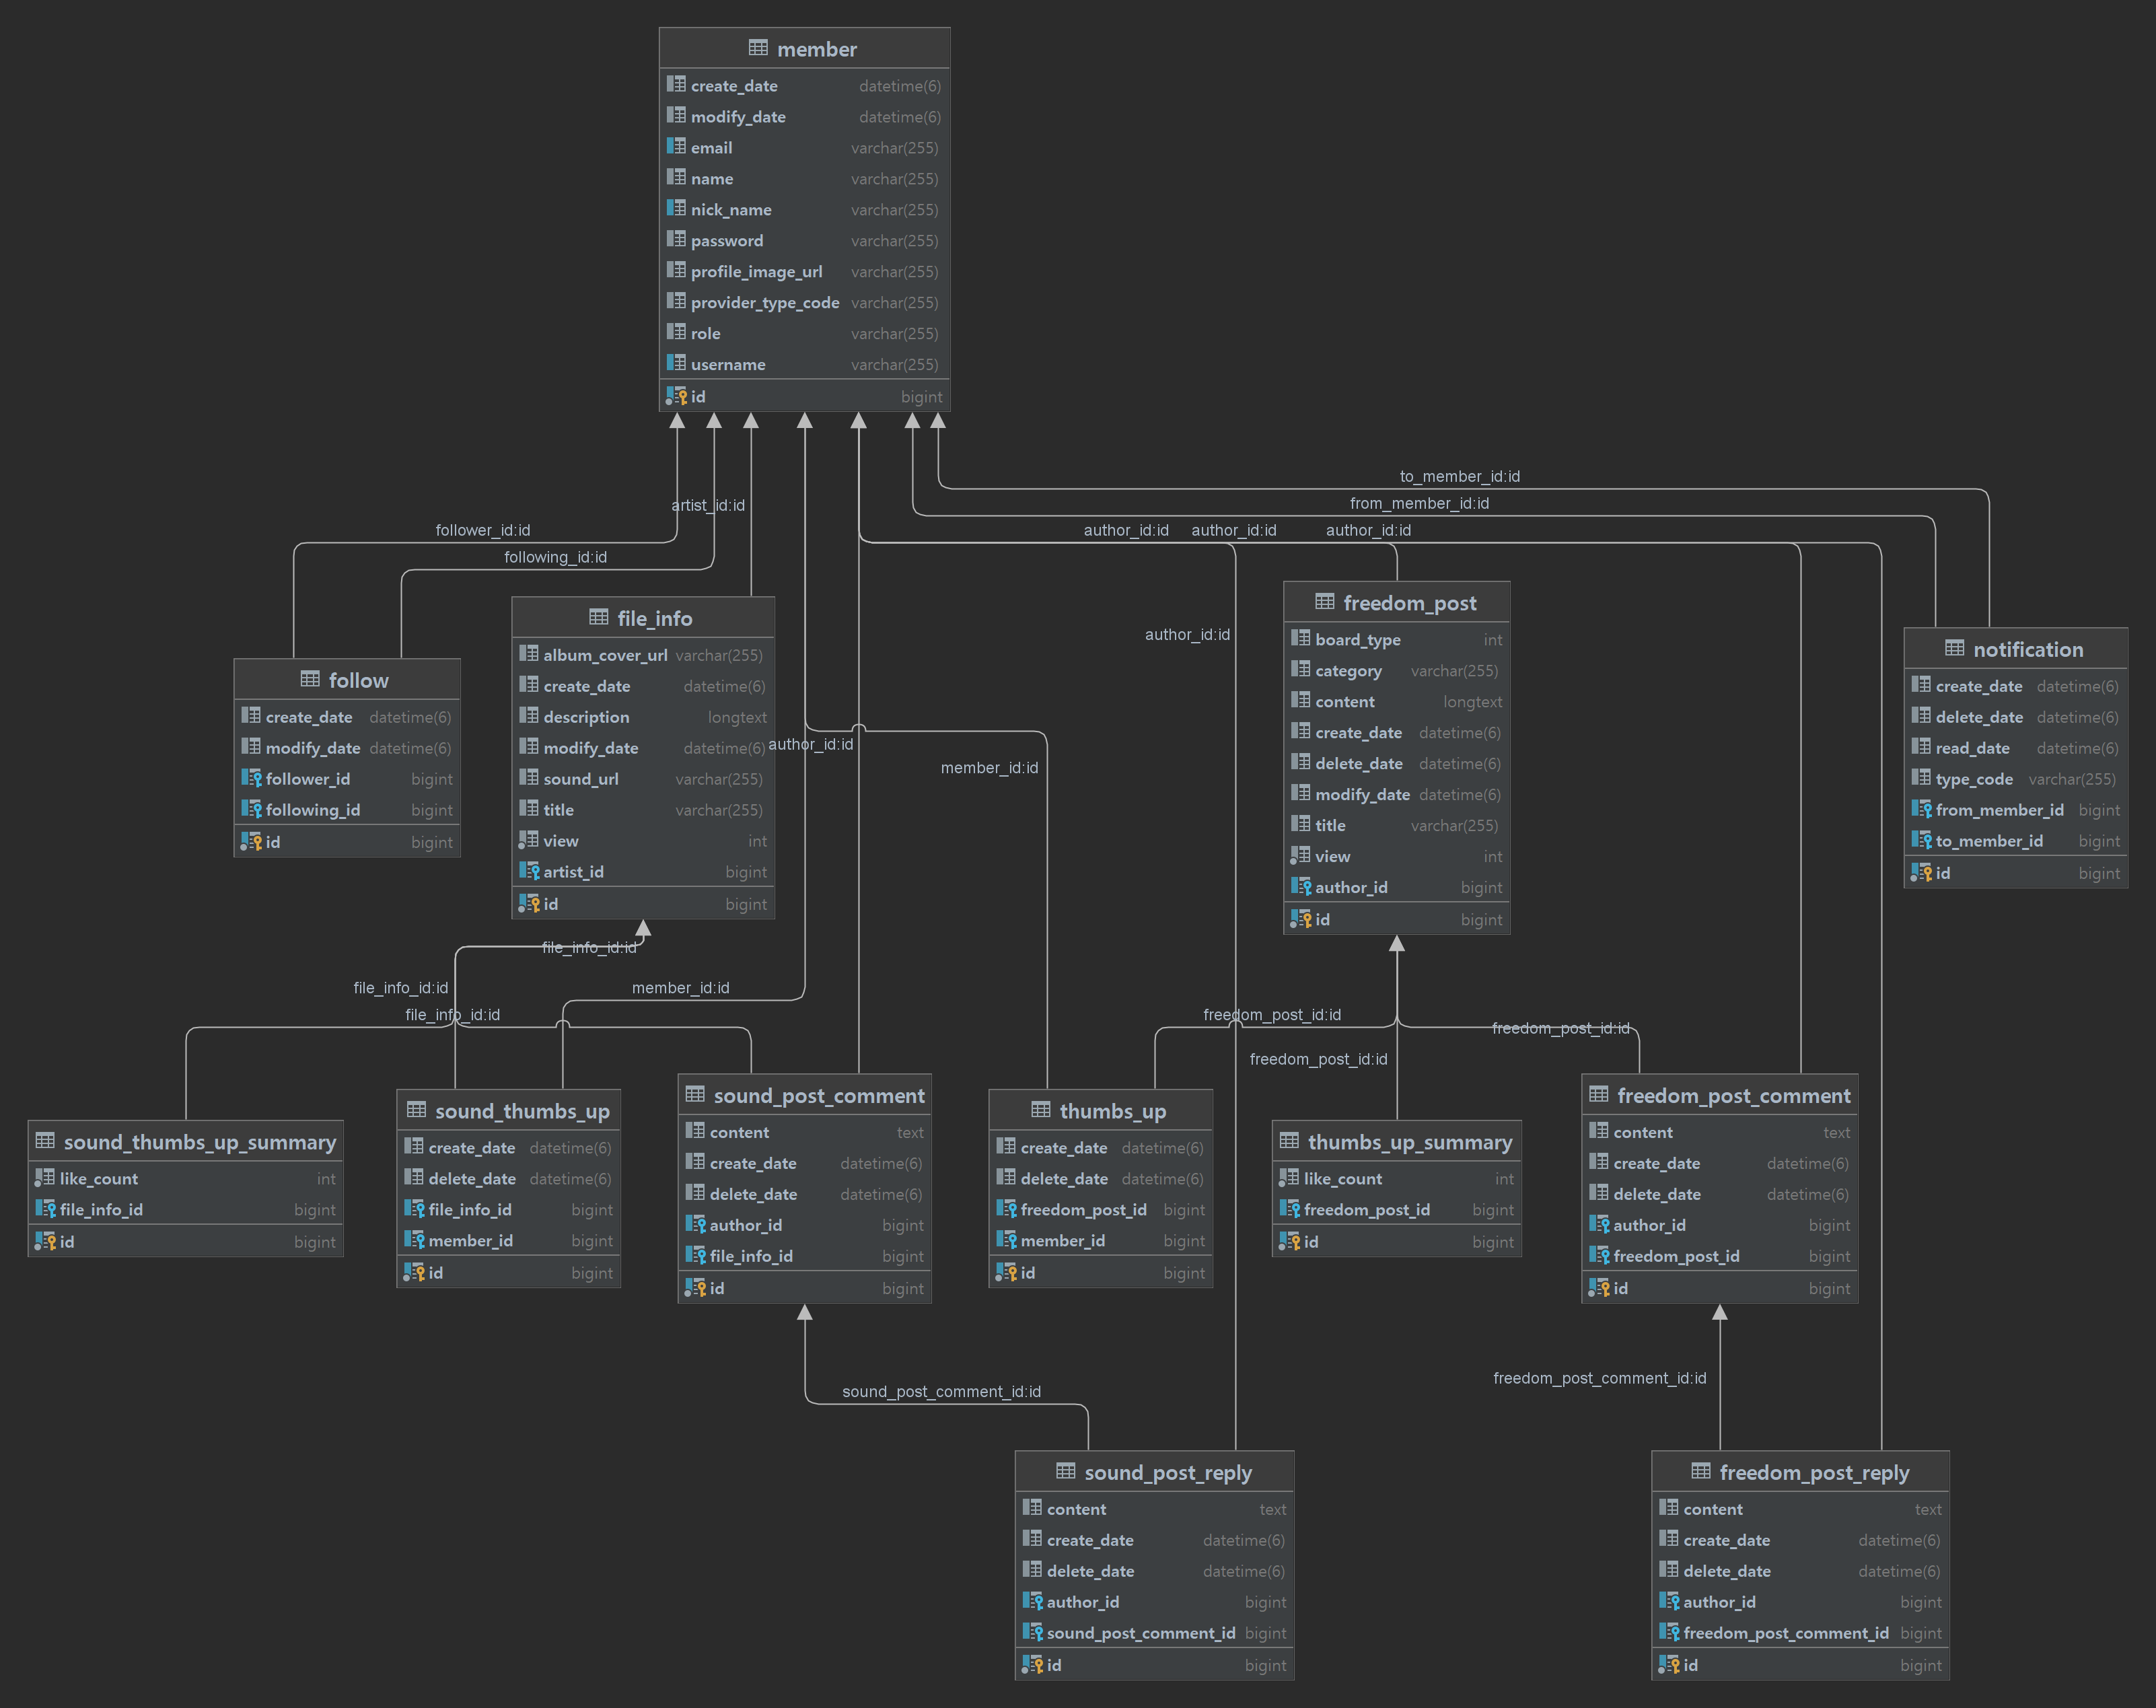2156x1708 pixels.
Task: Click the table icon in follow header
Action: point(310,679)
